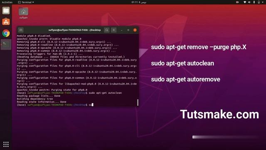Open the sufiyan home folder on desktop

(x=23, y=13)
